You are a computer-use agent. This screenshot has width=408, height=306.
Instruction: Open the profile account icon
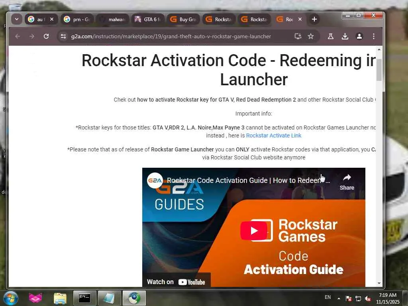(359, 36)
